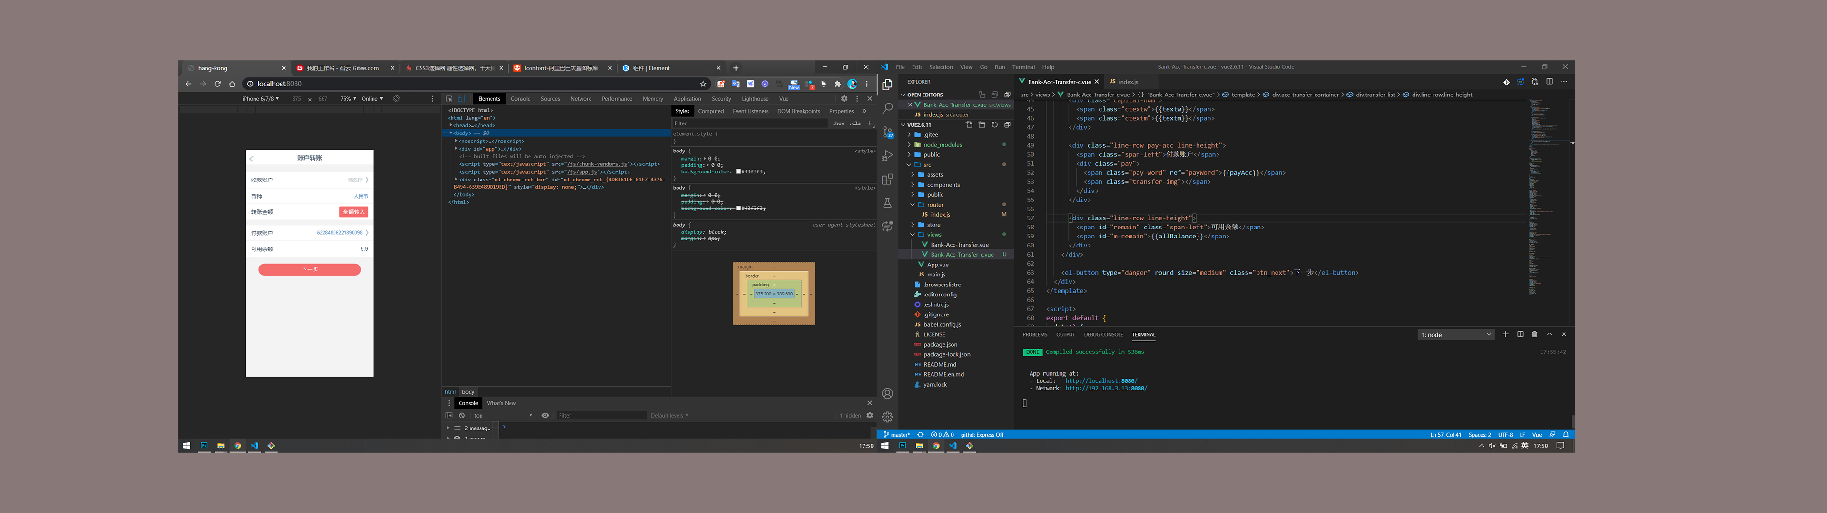The width and height of the screenshot is (1827, 513).
Task: Click New File icon in VUE2.6.11 explorer
Action: tap(969, 125)
